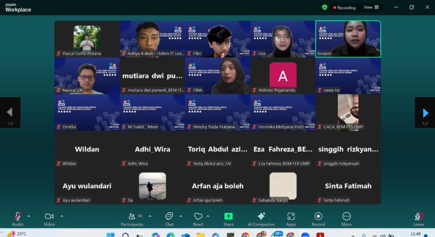Expand the Audio settings caret
Viewport: 435px width, 237px height.
(x=28, y=216)
